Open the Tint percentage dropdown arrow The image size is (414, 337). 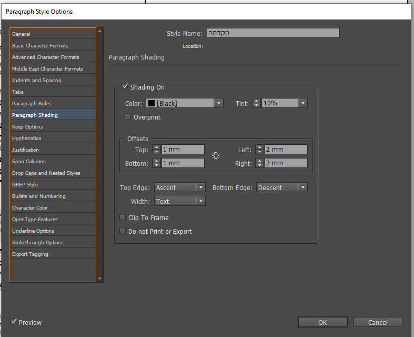(303, 103)
